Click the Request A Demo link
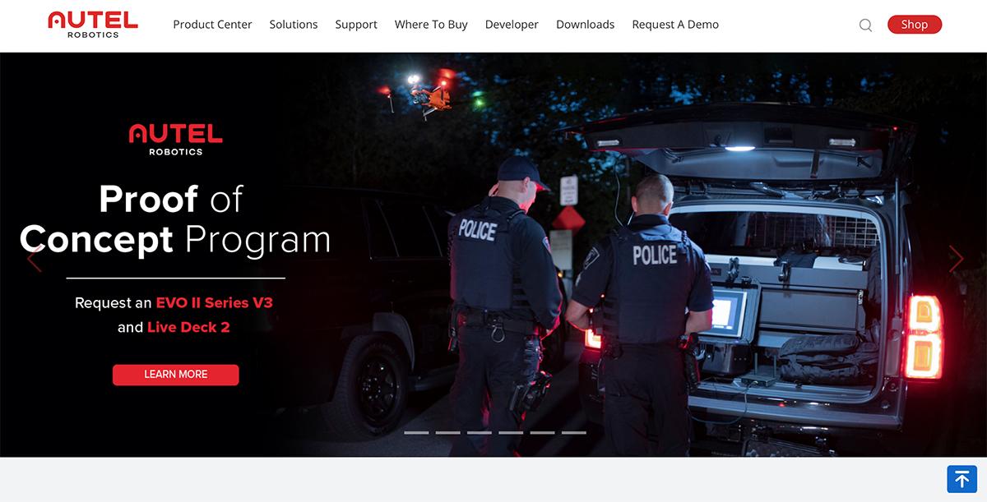Screen dimensions: 987x502 675,25
